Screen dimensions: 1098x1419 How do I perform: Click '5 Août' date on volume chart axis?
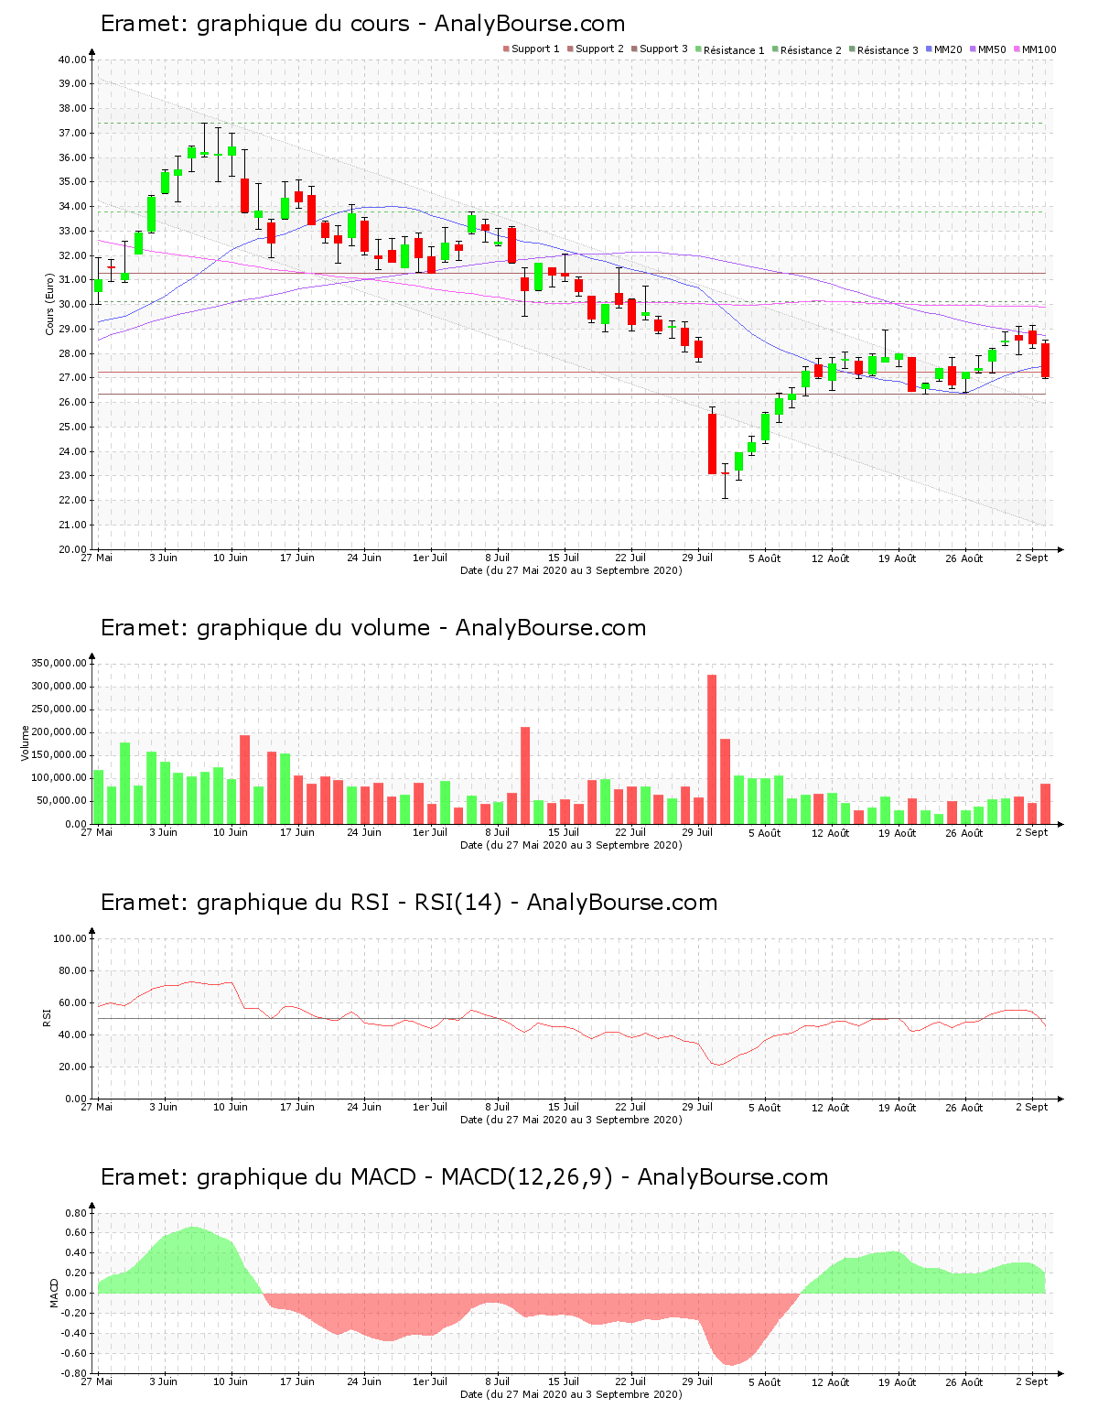click(764, 832)
